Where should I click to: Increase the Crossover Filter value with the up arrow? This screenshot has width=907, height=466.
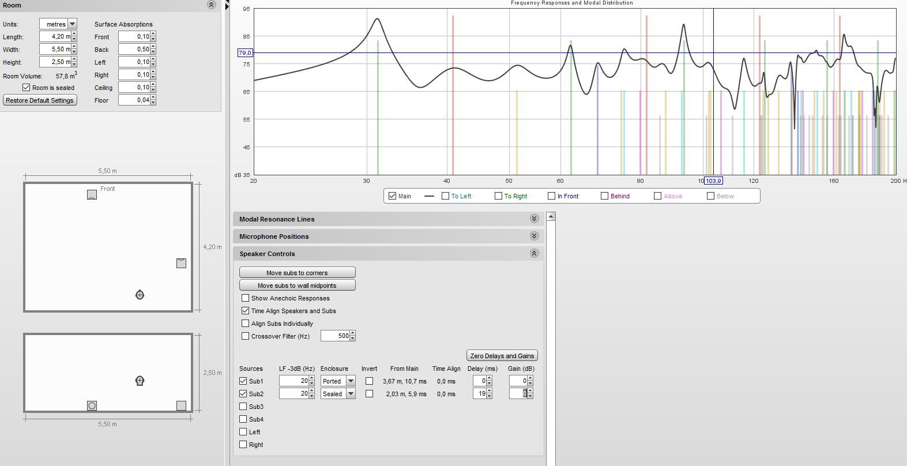point(352,333)
